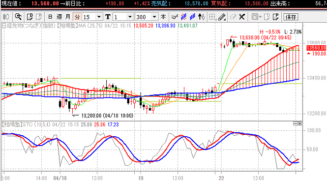
Task: Switch to weekly (週) timeframe
Action: (59, 17)
